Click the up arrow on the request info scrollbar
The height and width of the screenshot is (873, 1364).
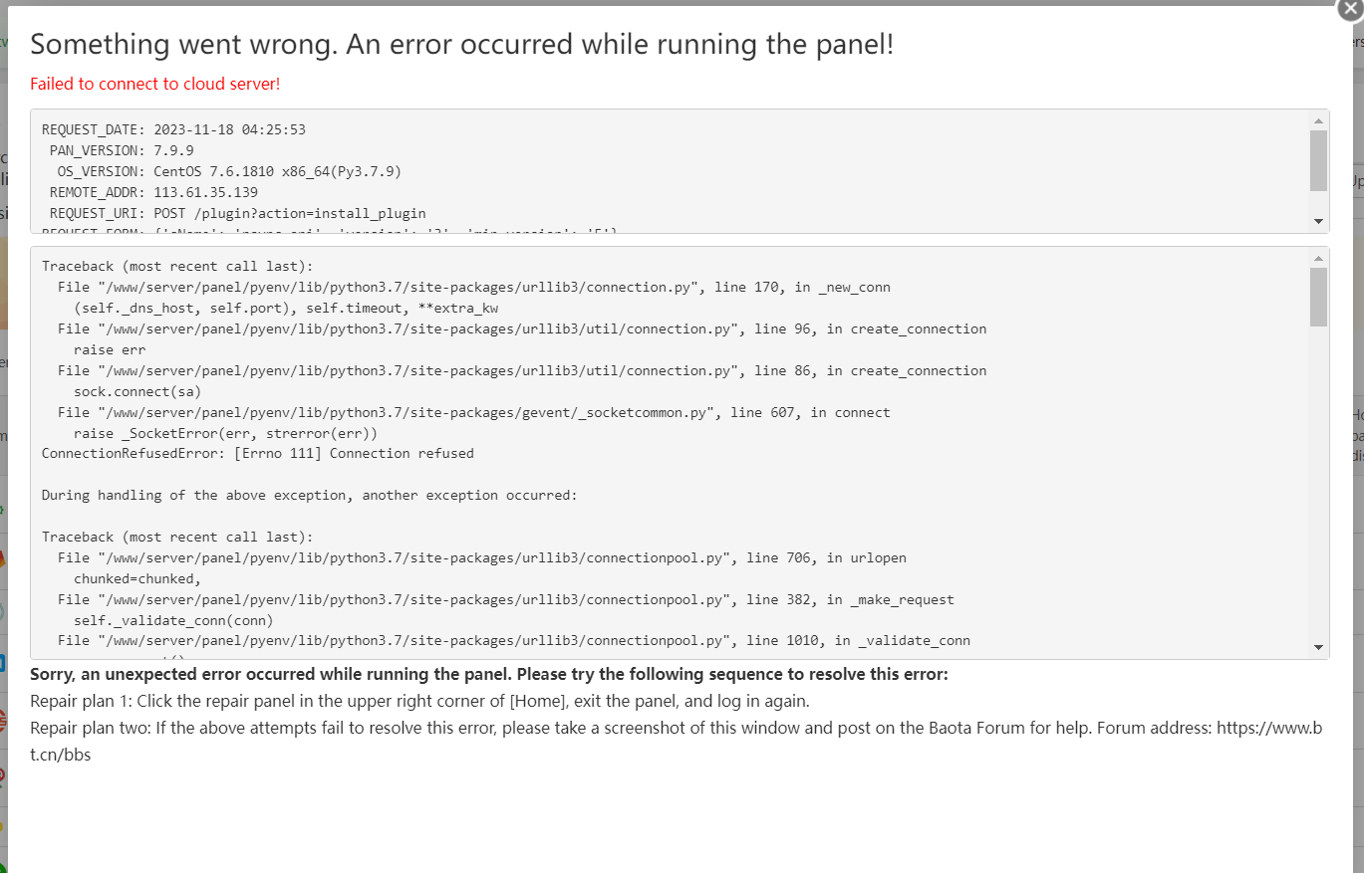click(1317, 120)
